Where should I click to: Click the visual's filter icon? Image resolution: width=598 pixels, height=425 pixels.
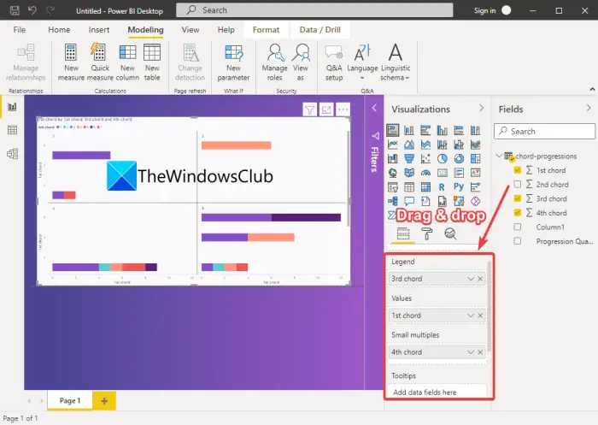[309, 110]
